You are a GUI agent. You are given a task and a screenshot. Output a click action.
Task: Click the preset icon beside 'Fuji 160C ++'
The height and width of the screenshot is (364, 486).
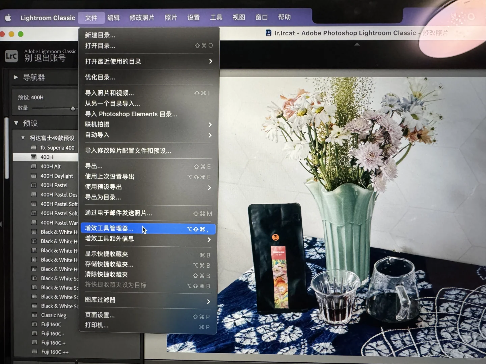(34, 352)
